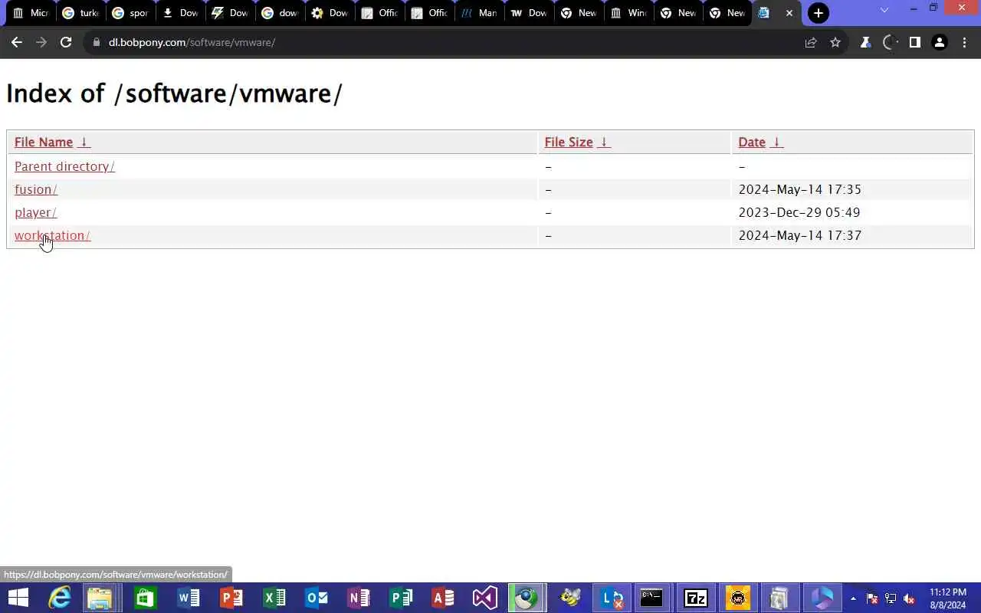Launch Visual Studio from taskbar
981x613 pixels.
485,598
